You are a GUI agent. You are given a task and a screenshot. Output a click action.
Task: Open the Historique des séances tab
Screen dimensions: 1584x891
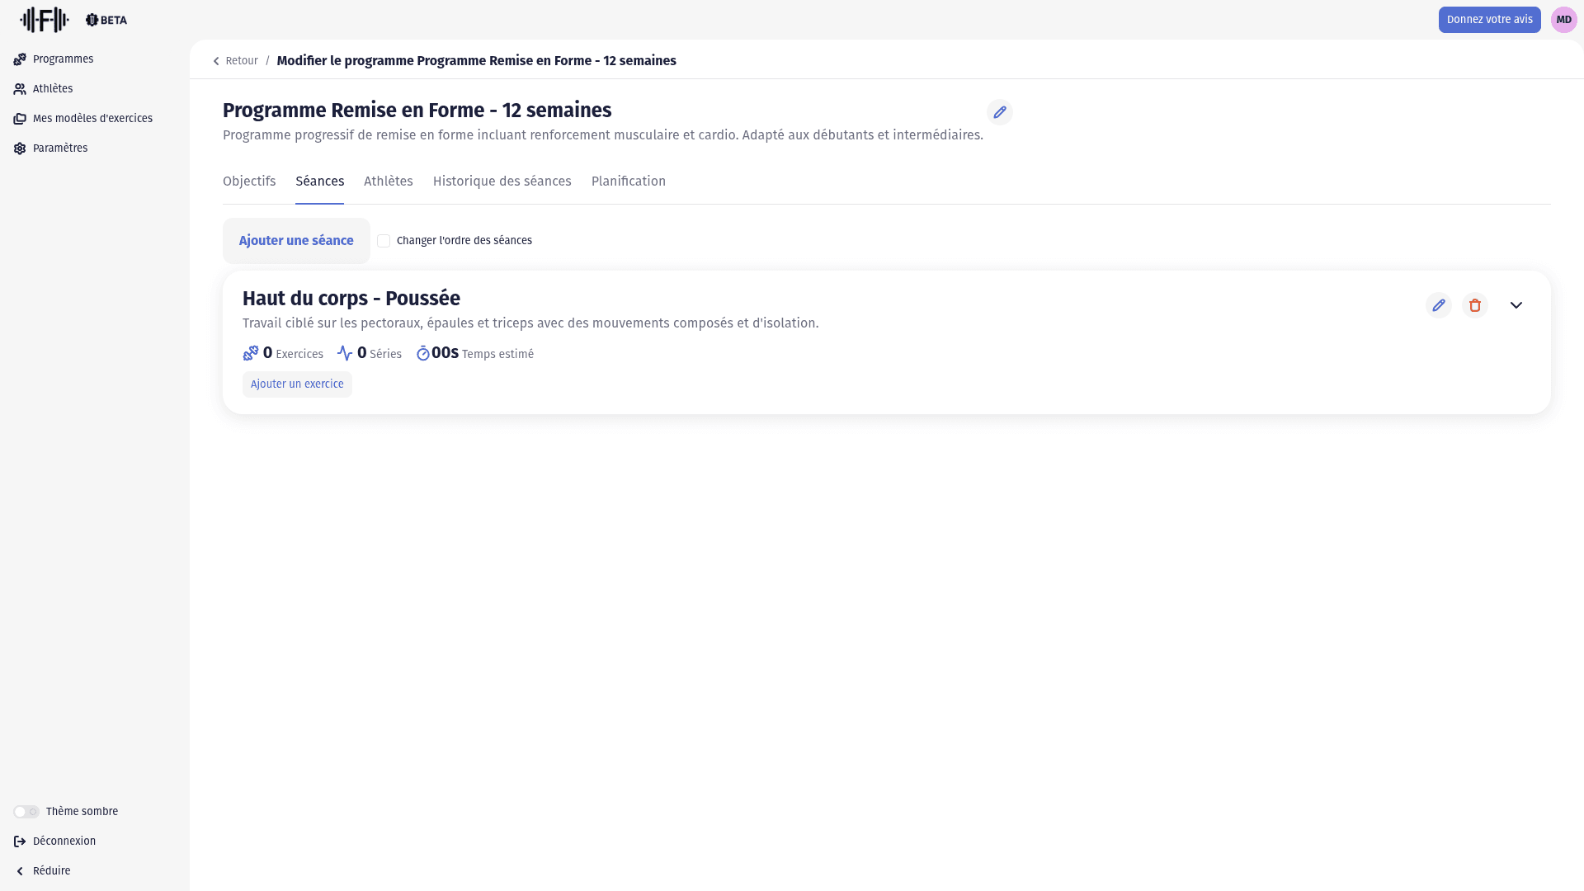click(502, 181)
